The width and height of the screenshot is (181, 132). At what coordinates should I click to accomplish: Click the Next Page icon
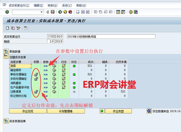coord(105,12)
